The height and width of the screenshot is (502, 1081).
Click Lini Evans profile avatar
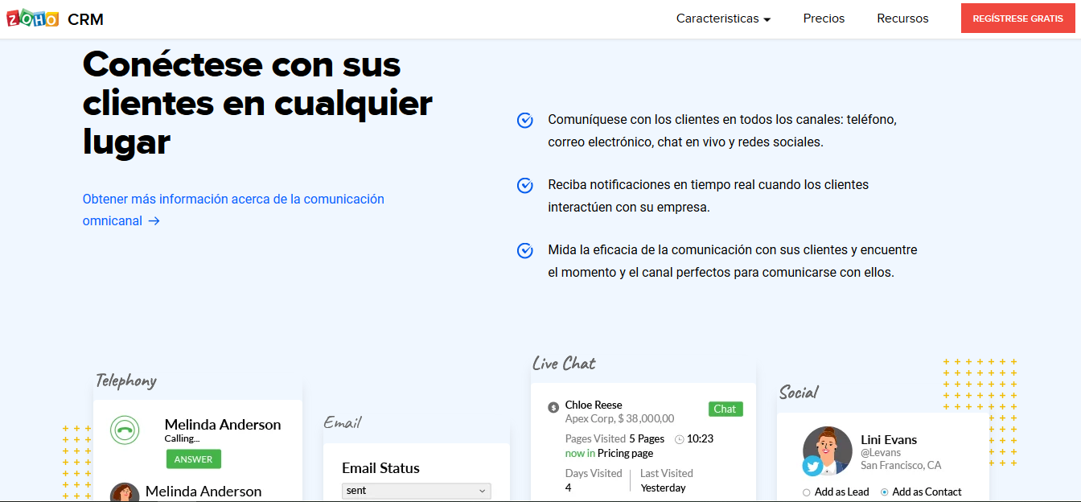828,451
